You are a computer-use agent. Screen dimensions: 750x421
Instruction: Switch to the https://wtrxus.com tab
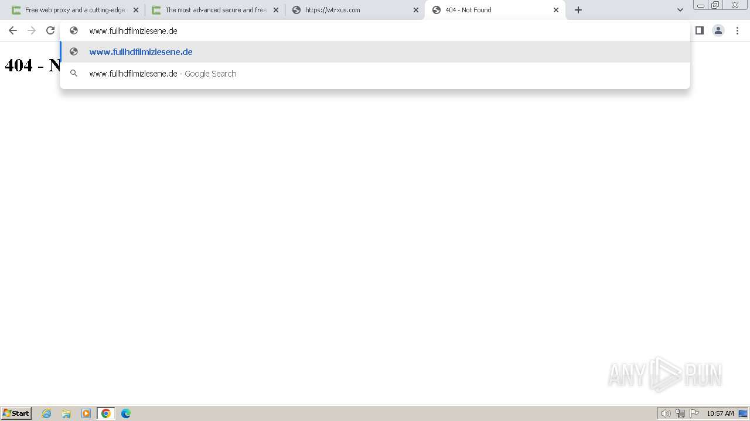(x=355, y=10)
